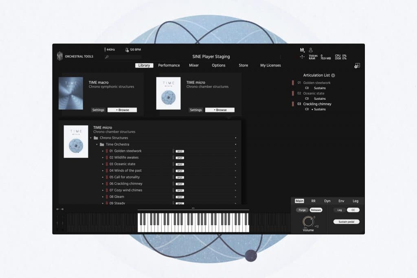This screenshot has height=278, width=417.
Task: Open the My Licenses tab
Action: (270, 66)
